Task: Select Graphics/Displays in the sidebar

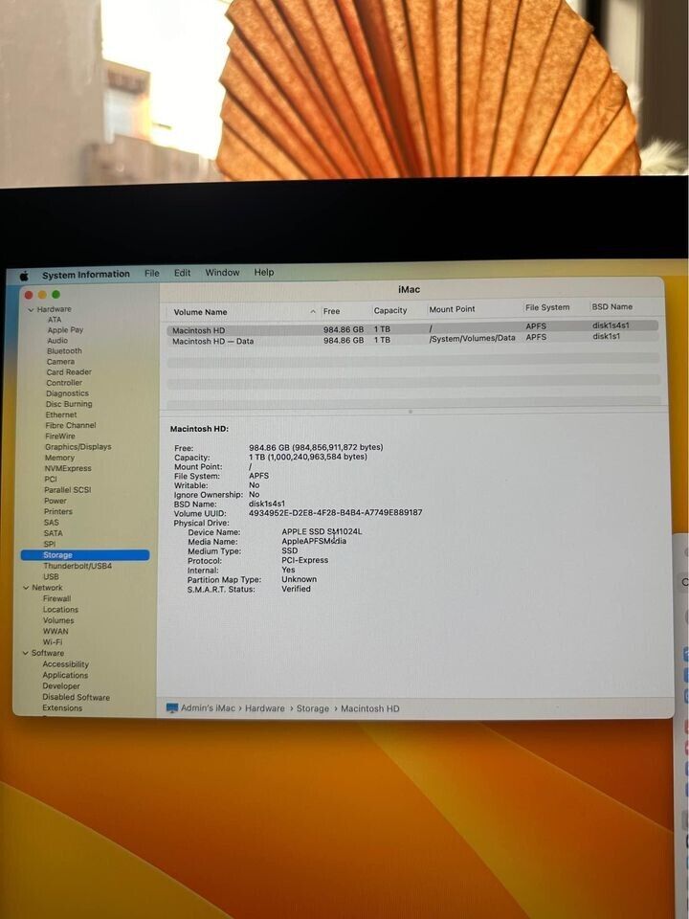Action: tap(78, 447)
